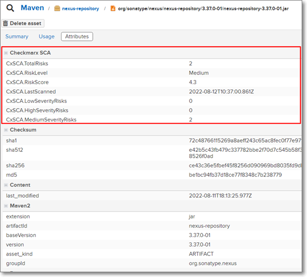307x277 pixels.
Task: Click the jar asset file icon
Action: pos(113,9)
